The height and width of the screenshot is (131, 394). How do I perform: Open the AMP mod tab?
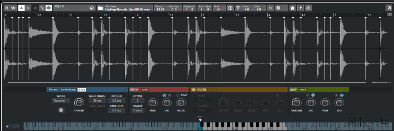point(303,90)
